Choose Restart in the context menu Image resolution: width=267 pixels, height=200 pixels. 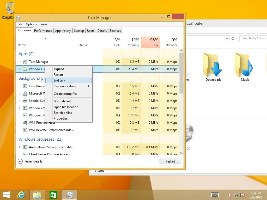(69, 75)
